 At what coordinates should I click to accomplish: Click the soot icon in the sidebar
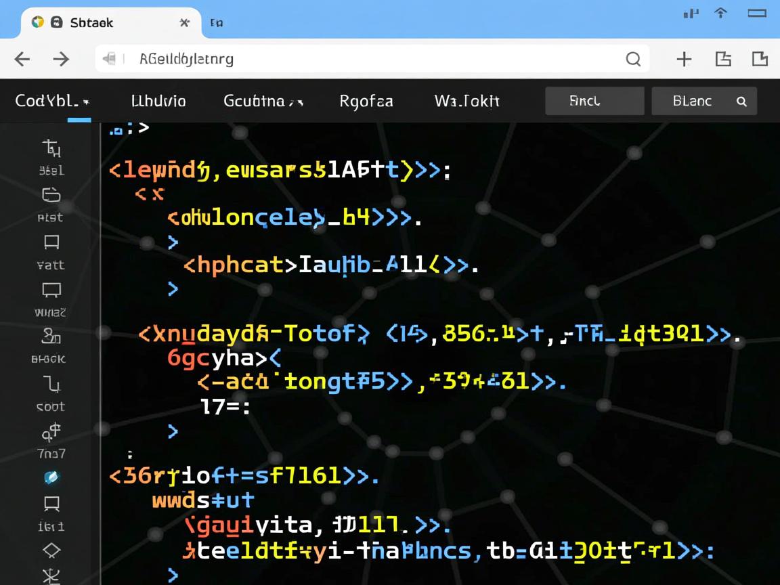pyautogui.click(x=51, y=385)
